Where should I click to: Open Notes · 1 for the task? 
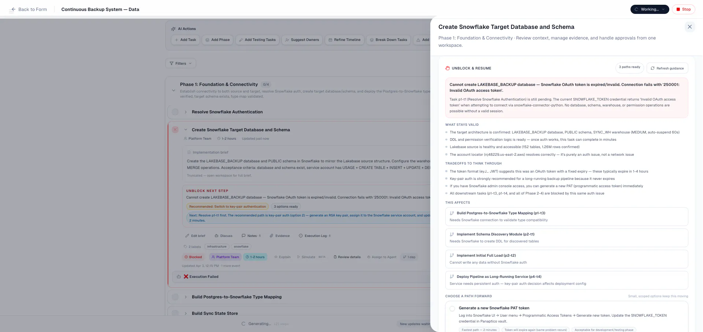point(251,236)
